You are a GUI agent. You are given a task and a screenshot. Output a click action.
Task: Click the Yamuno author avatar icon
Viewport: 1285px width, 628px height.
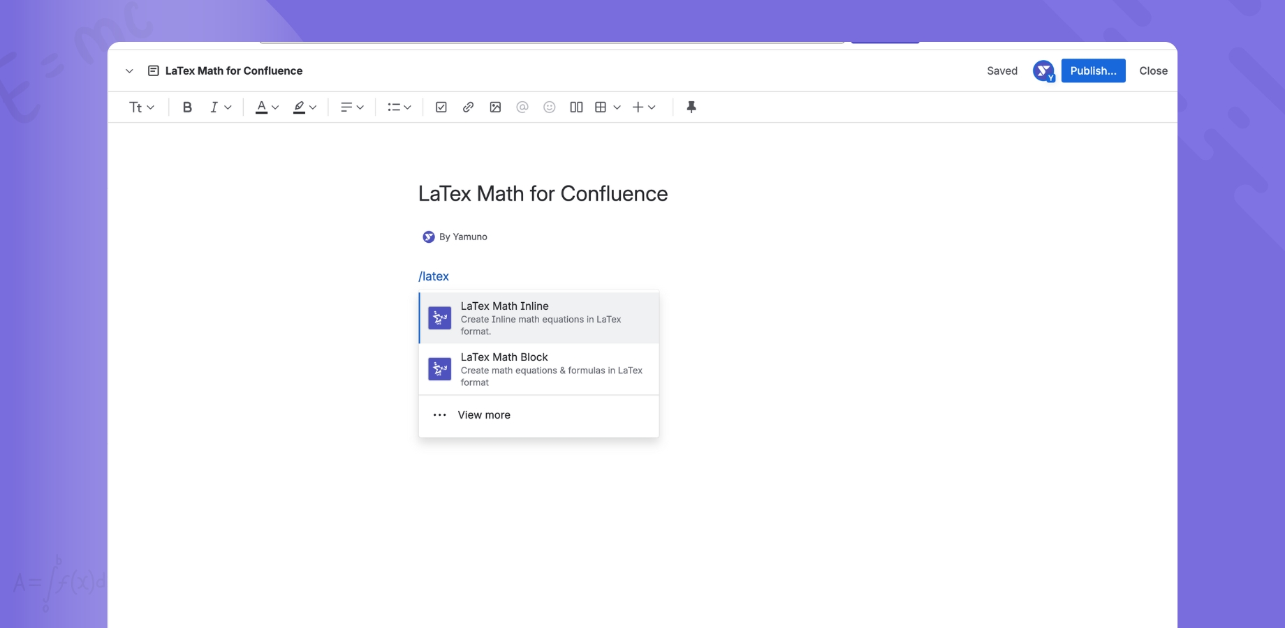pos(429,237)
